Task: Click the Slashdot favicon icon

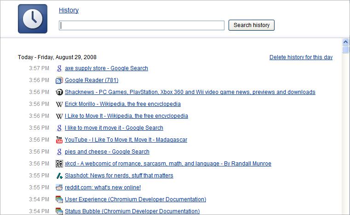Action: tap(59, 176)
